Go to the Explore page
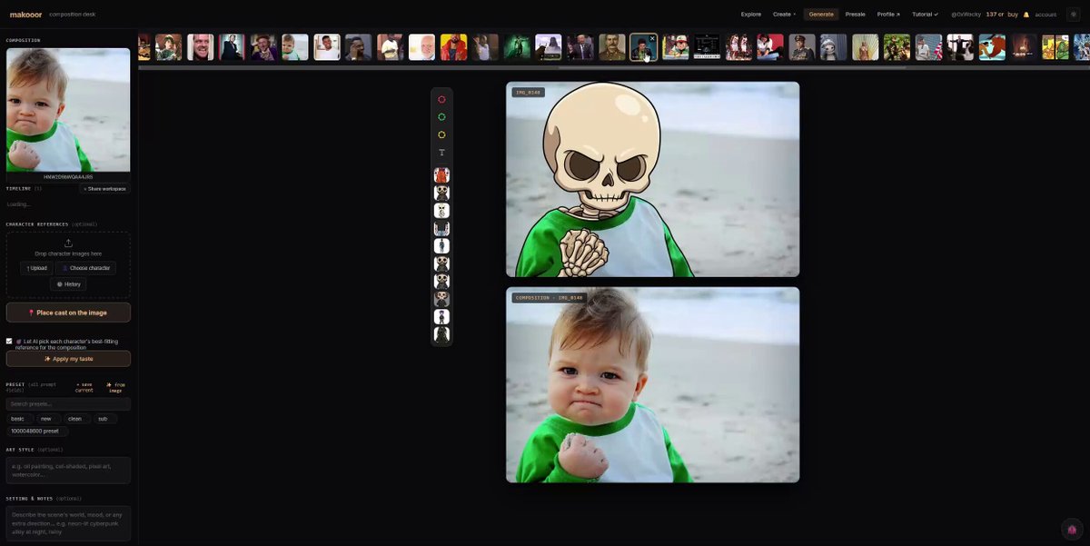 tap(751, 15)
